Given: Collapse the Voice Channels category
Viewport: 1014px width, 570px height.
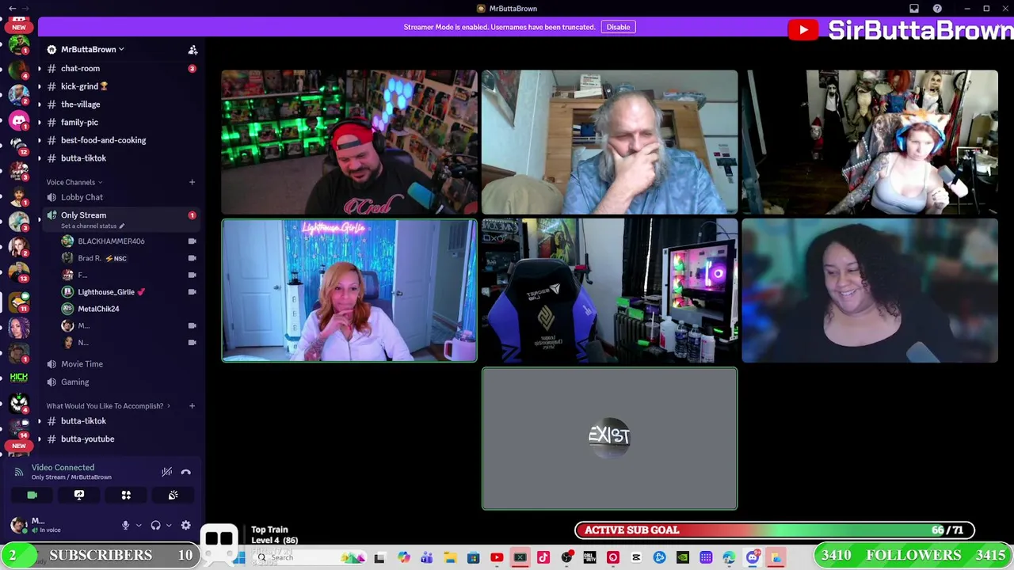Looking at the screenshot, I should (74, 182).
